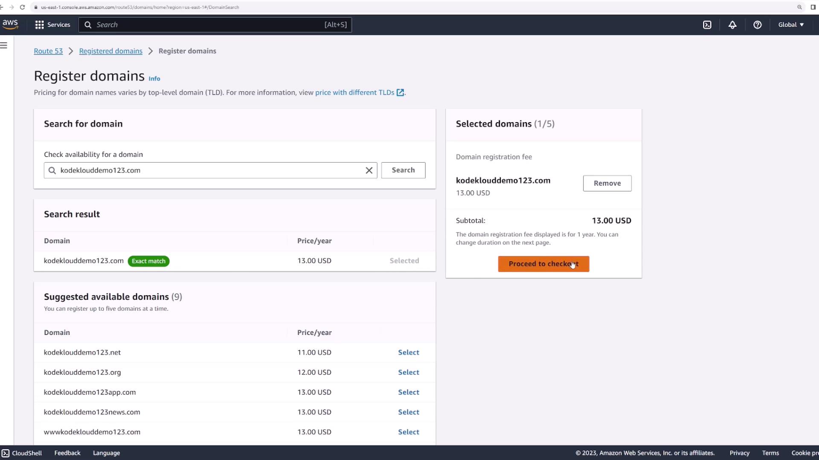Navigate to Registered domains breadcrumb
Viewport: 819px width, 460px height.
(110, 51)
